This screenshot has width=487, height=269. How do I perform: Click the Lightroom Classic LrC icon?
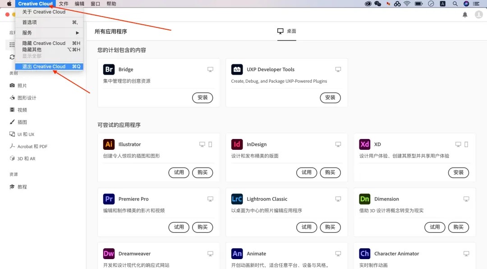(x=237, y=199)
